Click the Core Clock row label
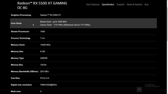This screenshot has height=94, width=168. click(16, 23)
